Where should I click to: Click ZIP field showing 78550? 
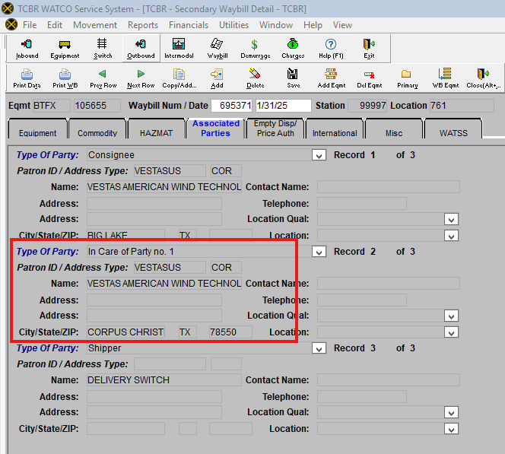tap(230, 332)
